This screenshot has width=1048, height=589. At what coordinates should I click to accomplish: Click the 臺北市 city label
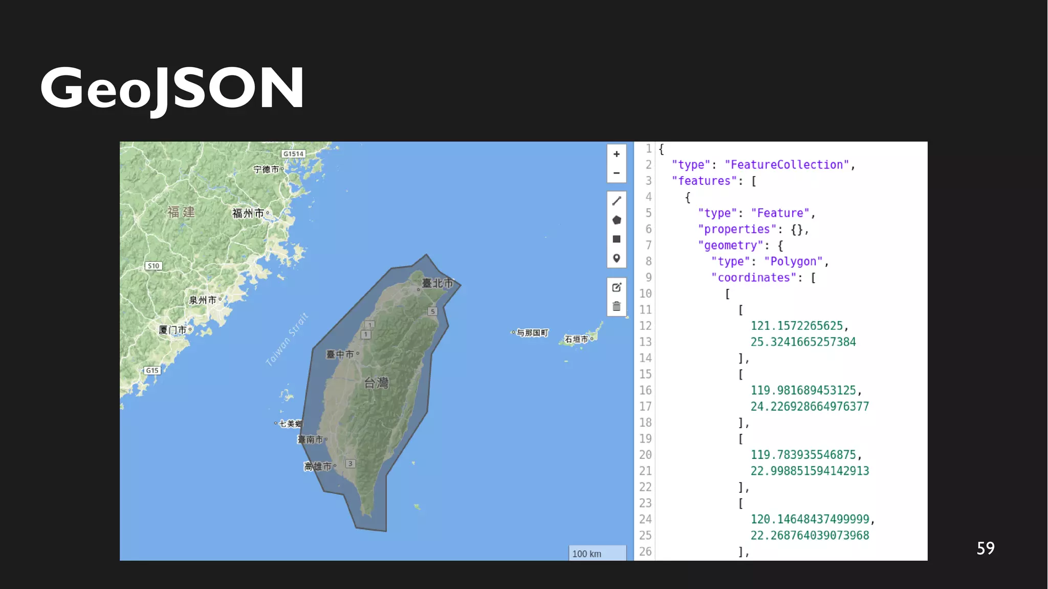click(x=438, y=283)
